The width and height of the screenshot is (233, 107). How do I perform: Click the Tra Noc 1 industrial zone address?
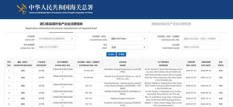pos(163,93)
